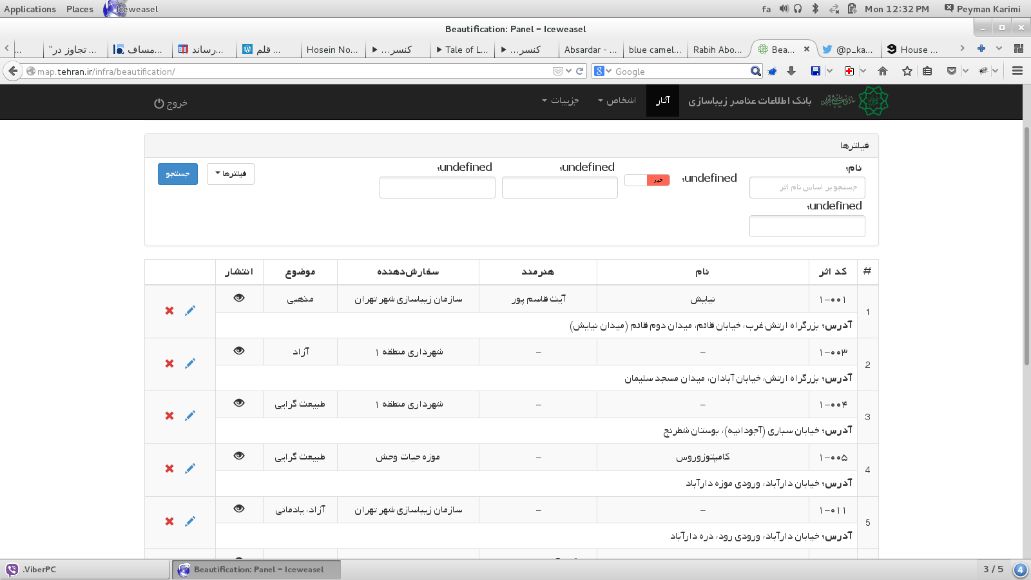This screenshot has height=580, width=1031.
Task: Click the vertical page scrollbar
Action: click(1026, 247)
